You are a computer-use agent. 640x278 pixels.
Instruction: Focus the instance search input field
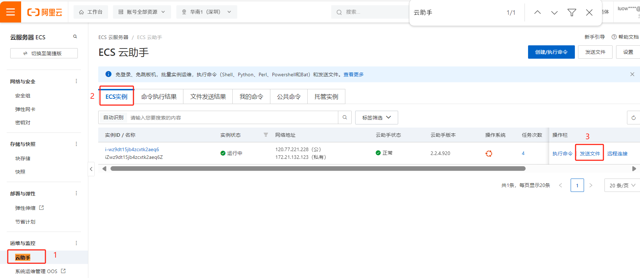pyautogui.click(x=232, y=118)
